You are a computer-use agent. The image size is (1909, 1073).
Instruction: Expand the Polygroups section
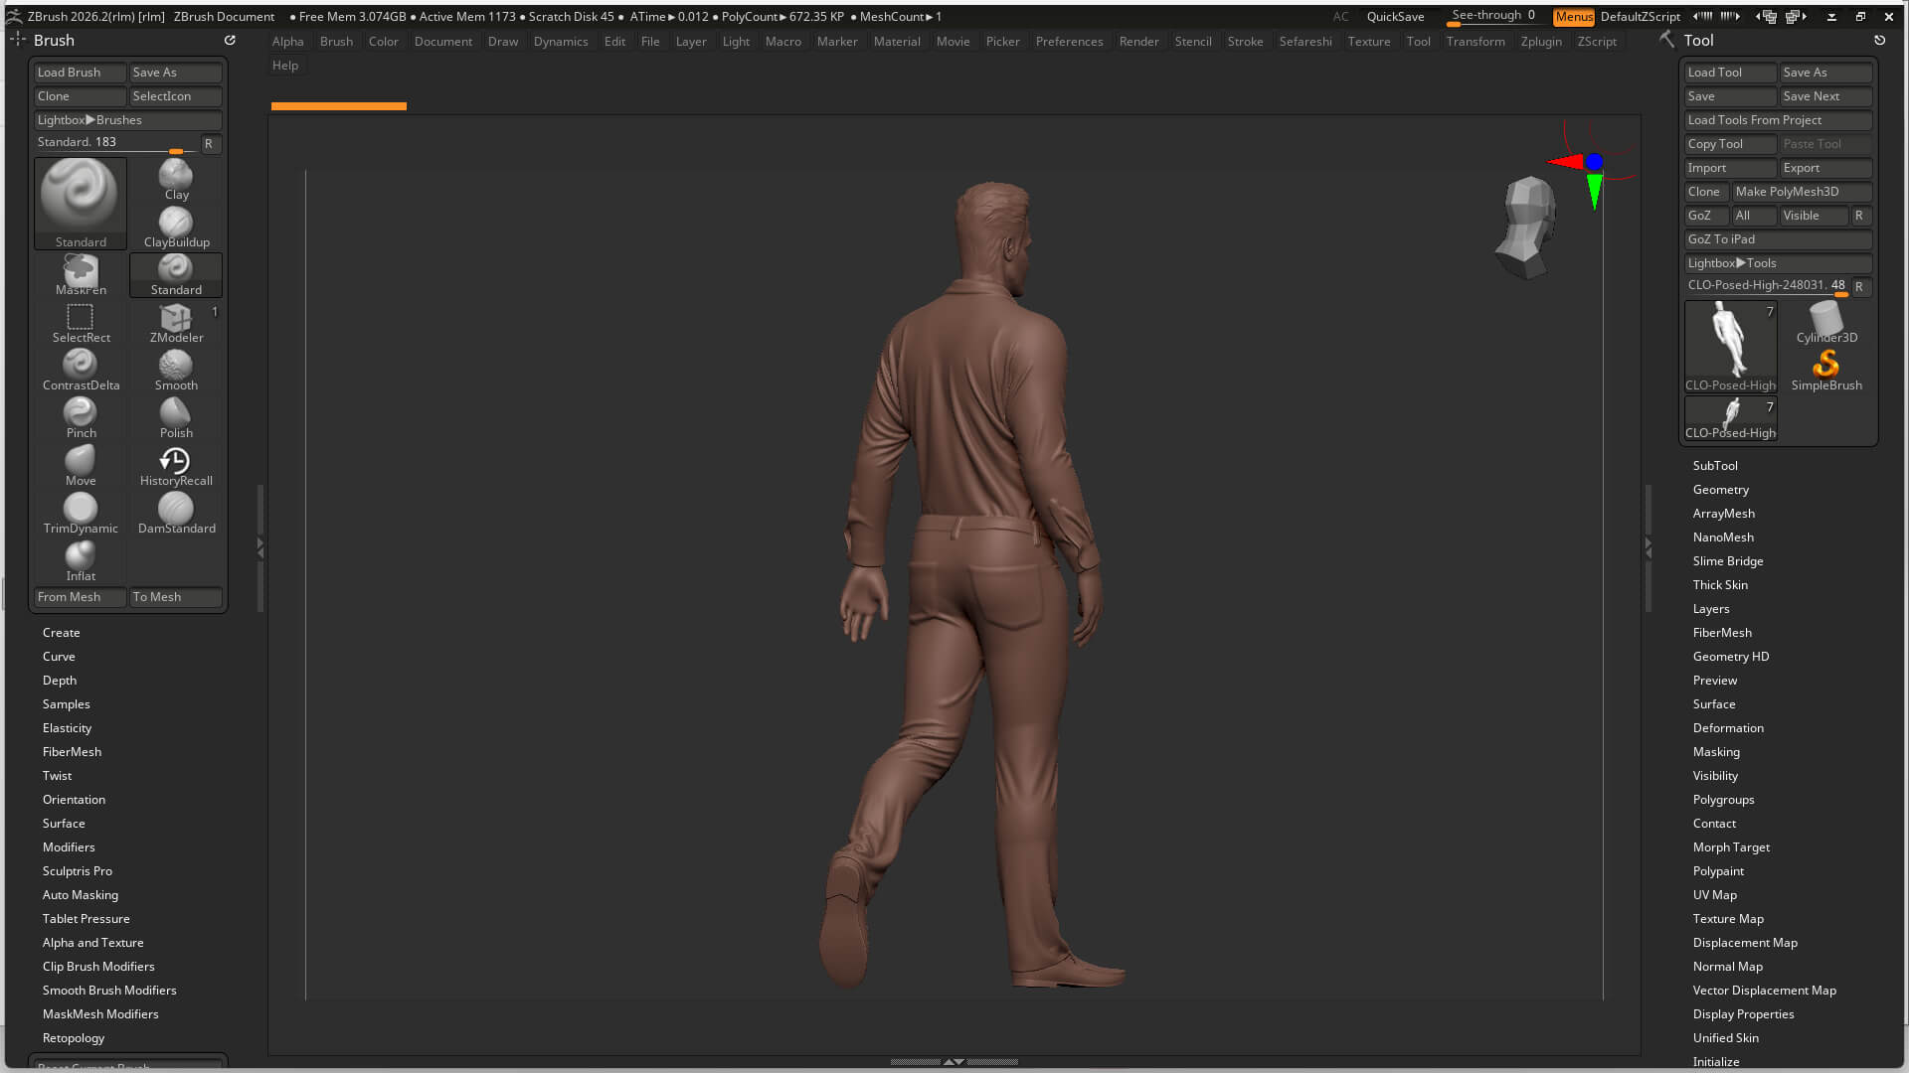1723,800
